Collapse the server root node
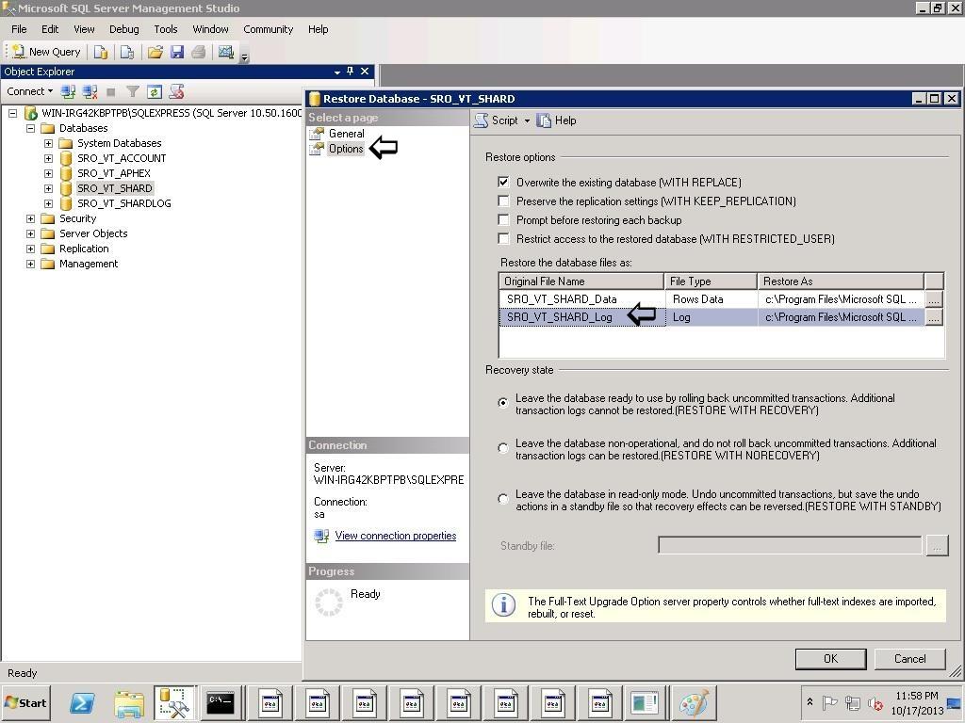This screenshot has height=723, width=965. tap(12, 113)
